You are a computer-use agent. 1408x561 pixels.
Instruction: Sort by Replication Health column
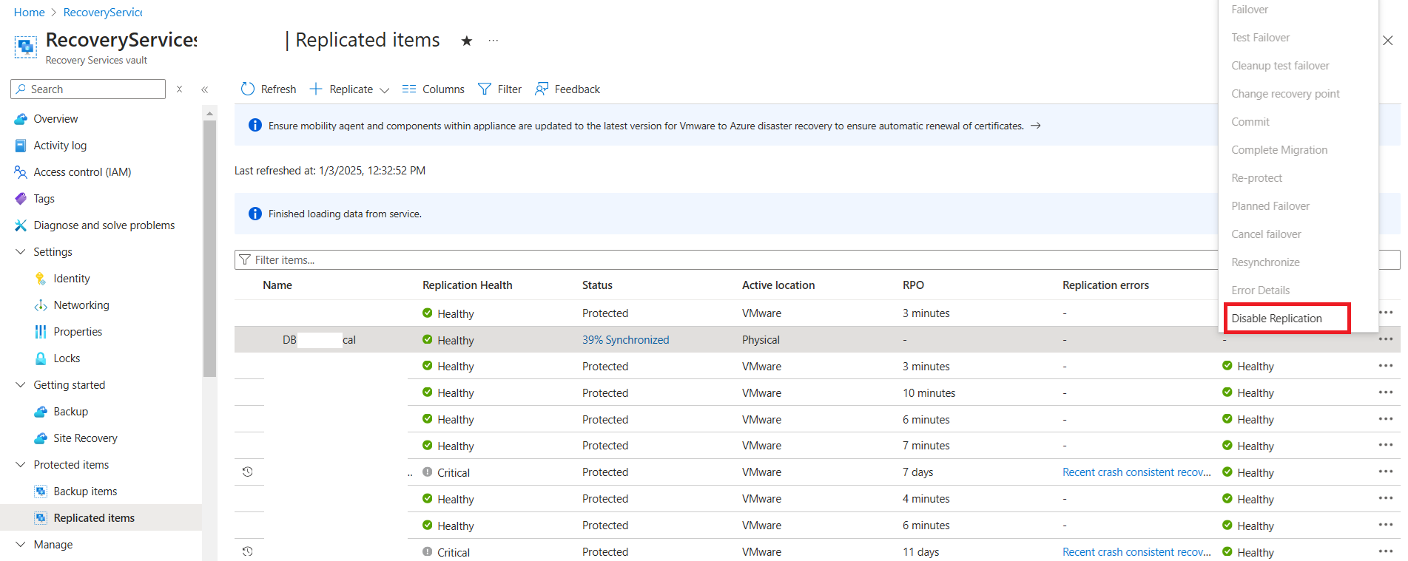(x=467, y=285)
